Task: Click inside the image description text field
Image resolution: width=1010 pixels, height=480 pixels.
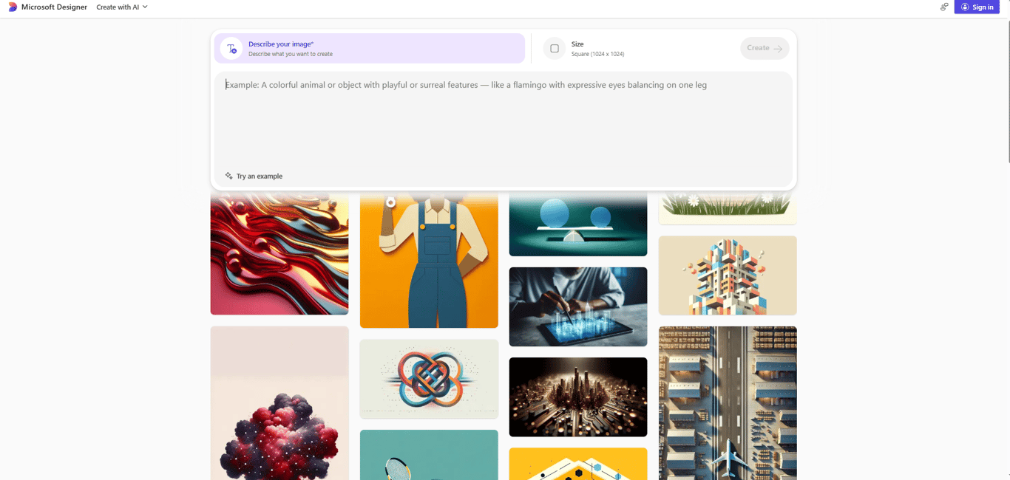Action: coord(504,122)
